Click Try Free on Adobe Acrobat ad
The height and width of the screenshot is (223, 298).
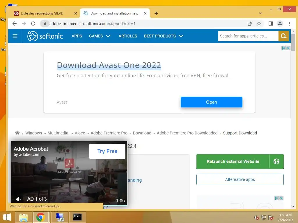(x=107, y=151)
